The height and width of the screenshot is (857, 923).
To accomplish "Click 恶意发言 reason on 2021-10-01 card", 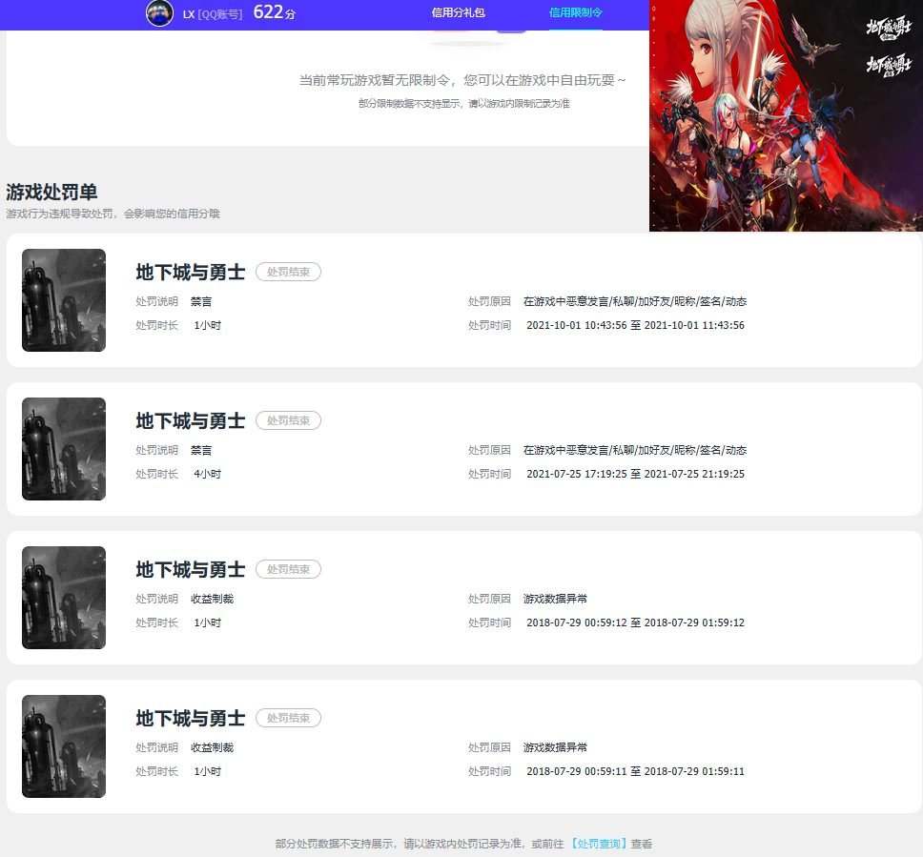I will (x=635, y=301).
